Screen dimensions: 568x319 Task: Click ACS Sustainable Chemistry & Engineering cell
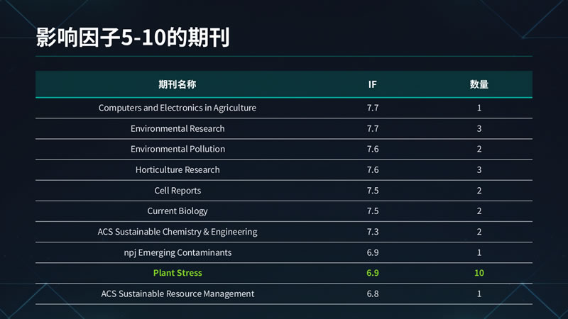tap(177, 232)
